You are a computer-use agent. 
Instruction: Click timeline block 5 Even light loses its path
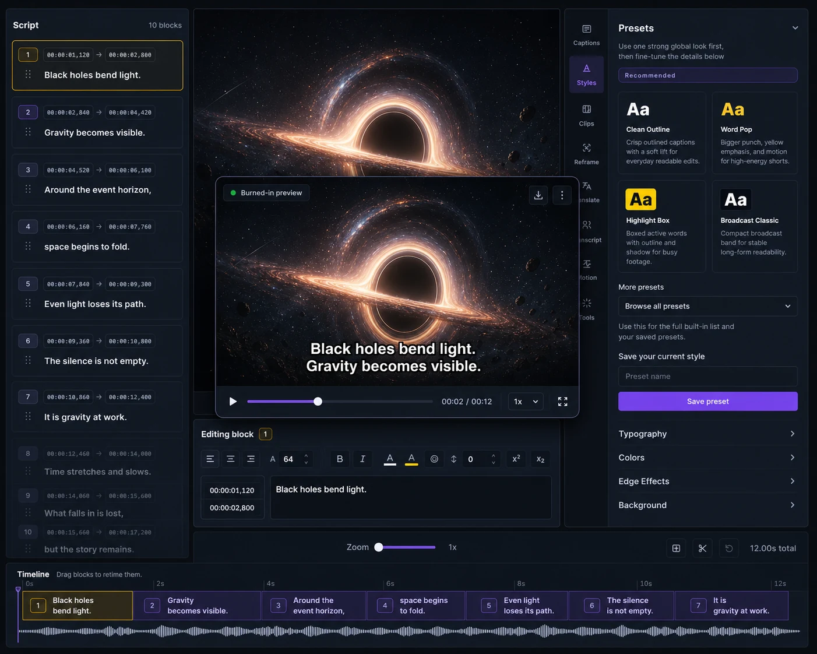click(517, 606)
